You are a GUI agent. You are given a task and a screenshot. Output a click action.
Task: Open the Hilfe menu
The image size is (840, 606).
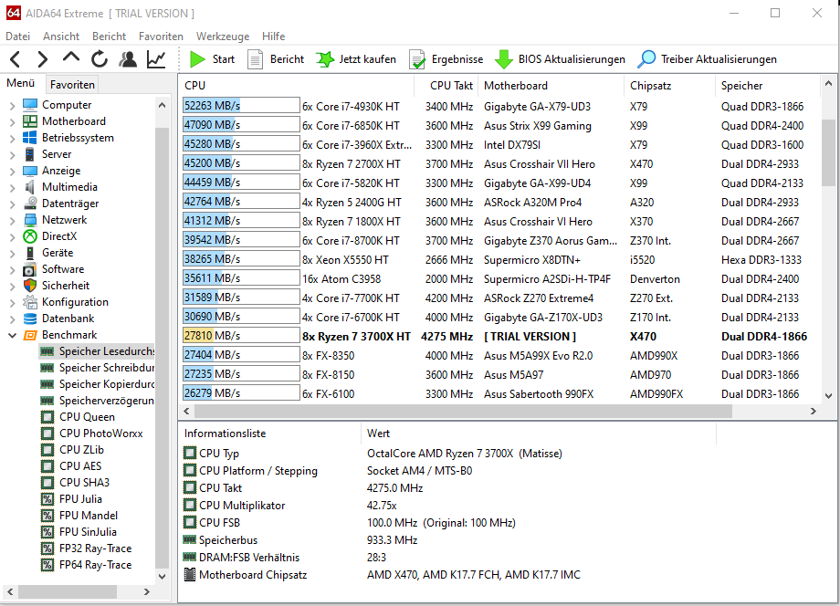coord(273,37)
